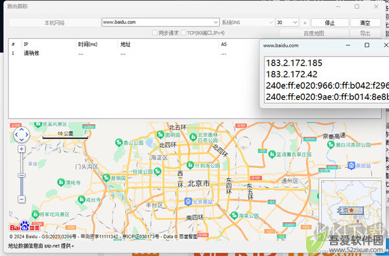Minimize the 路由跟踪 main window
Viewport: 389px width, 256px height.
click(x=338, y=6)
